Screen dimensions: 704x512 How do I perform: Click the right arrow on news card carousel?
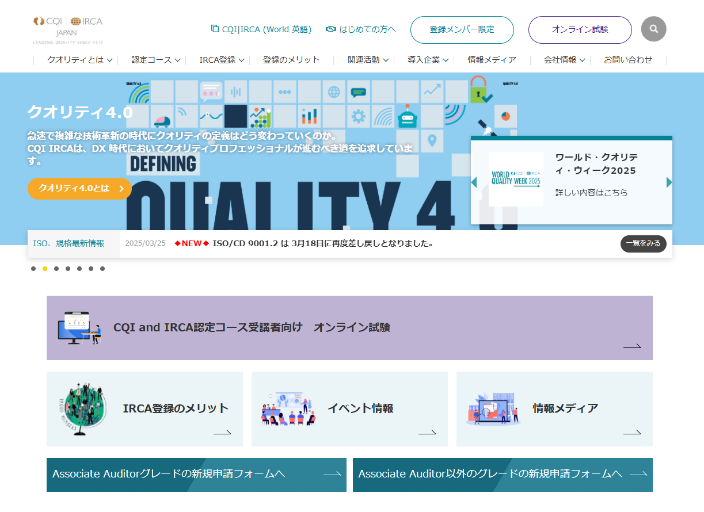669,182
